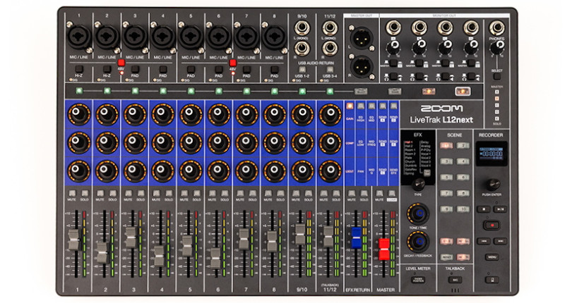Screen dimensions: 572x303
Task: Toggle the 48V phantom power for channels 1-4
Action: pyautogui.click(x=121, y=63)
